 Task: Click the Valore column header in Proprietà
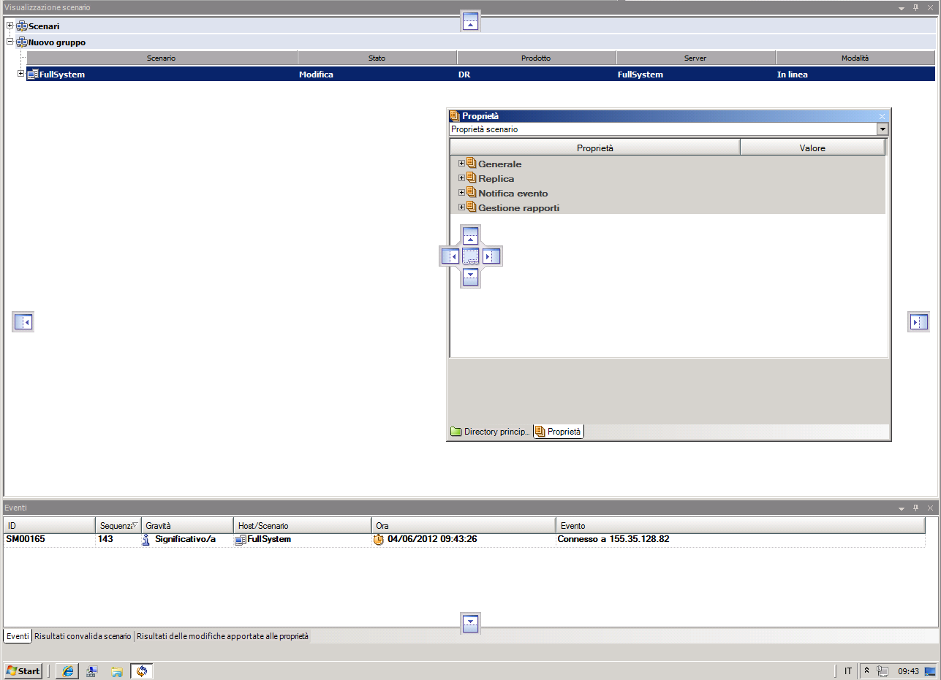(812, 148)
